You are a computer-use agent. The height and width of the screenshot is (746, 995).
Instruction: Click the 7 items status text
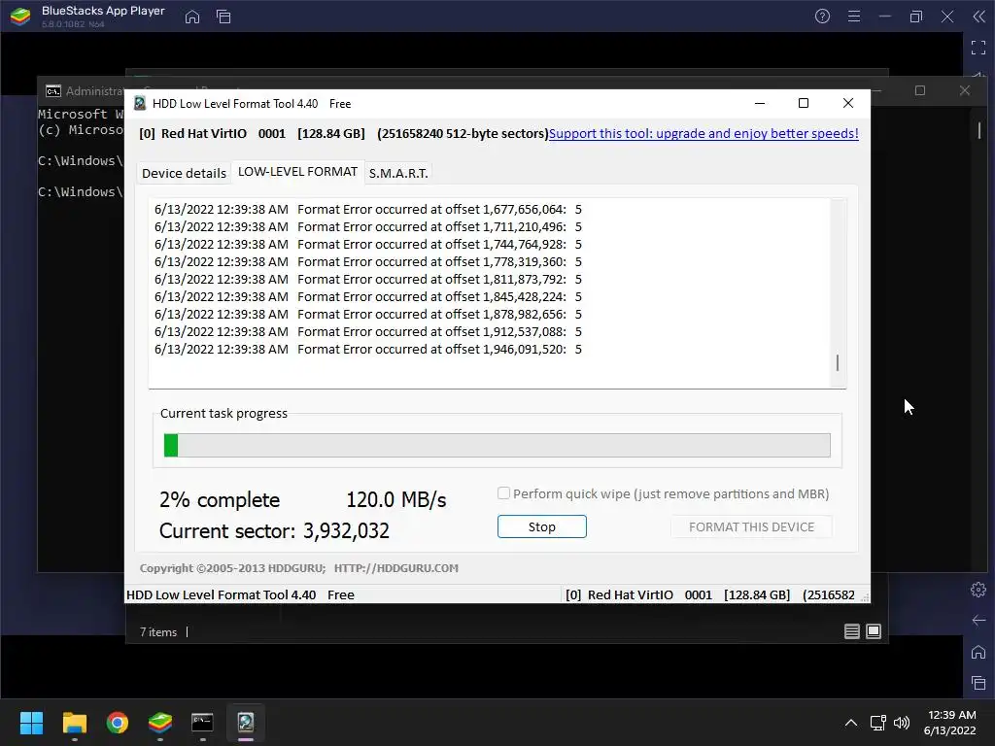click(158, 631)
